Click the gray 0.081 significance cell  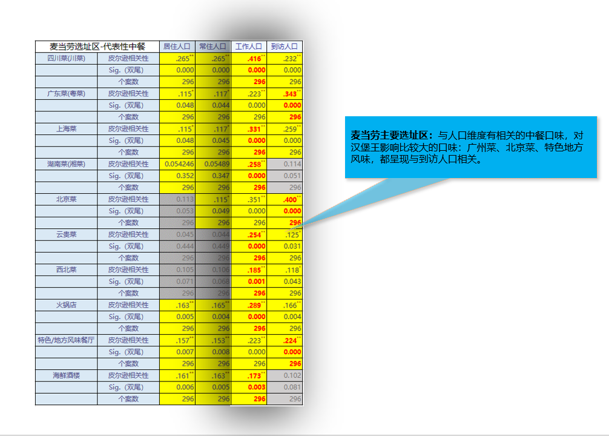[x=285, y=387]
